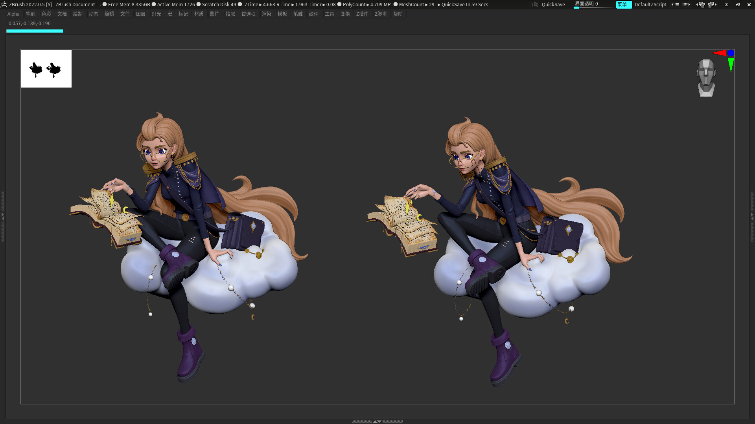Click the previous UI layout arrow icon
This screenshot has height=424, width=755.
click(x=701, y=5)
